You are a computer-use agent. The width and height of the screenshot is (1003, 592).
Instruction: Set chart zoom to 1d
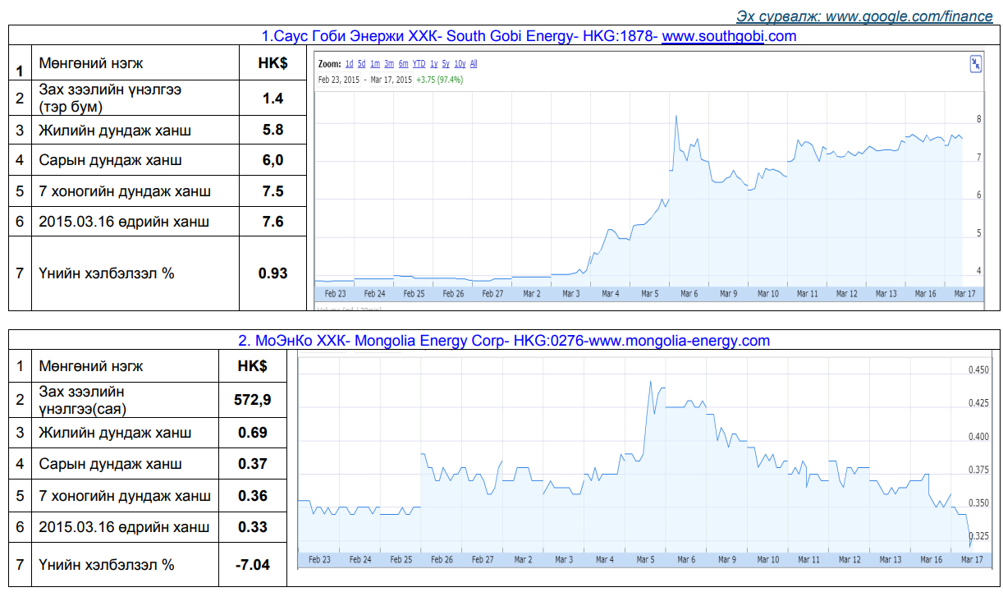349,64
